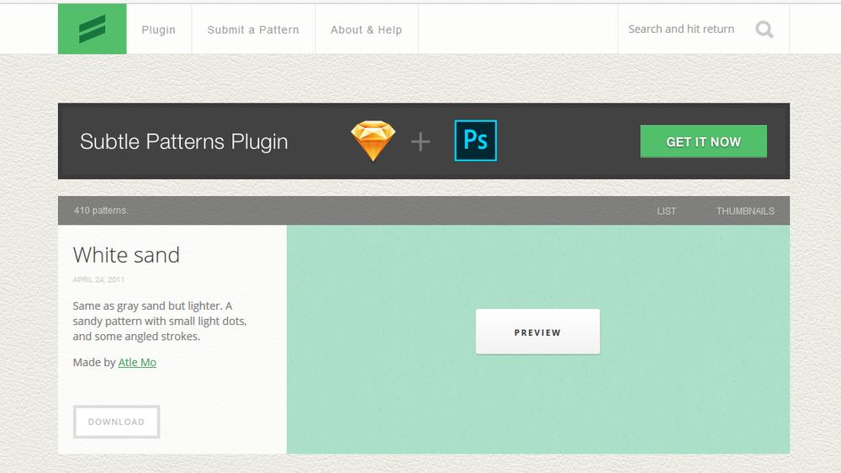Click the green Subtle Patterns logo

(x=93, y=29)
